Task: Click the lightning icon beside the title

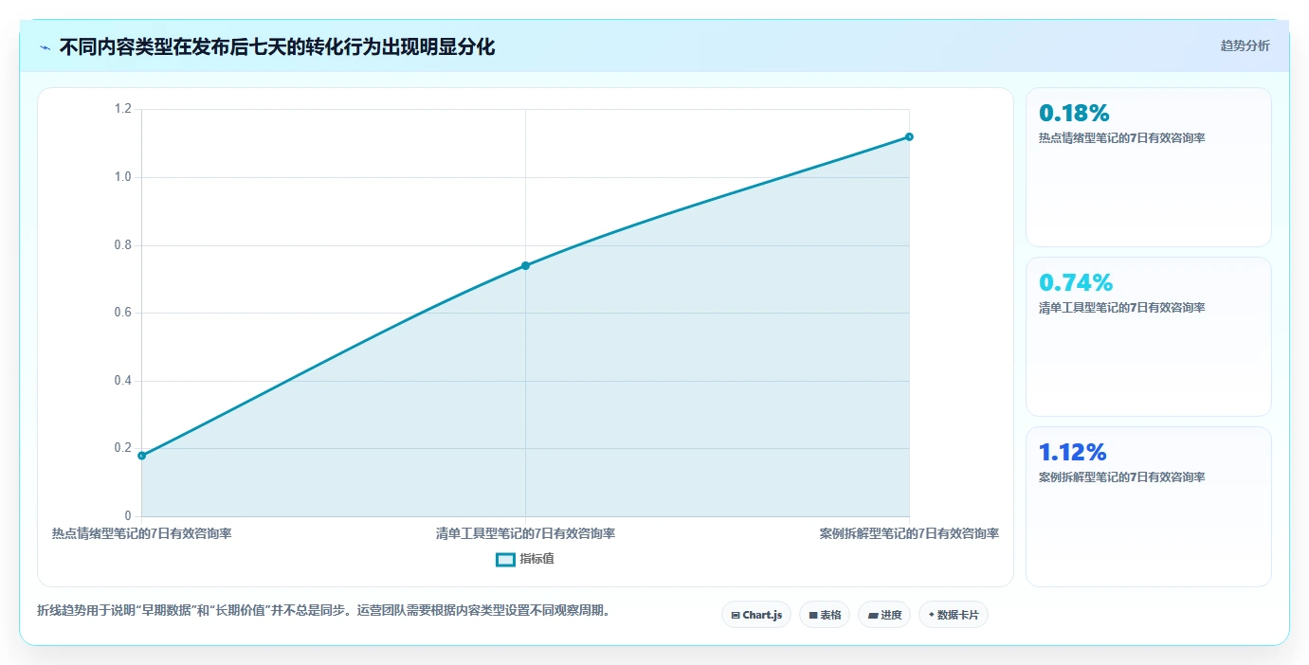Action: [x=45, y=47]
